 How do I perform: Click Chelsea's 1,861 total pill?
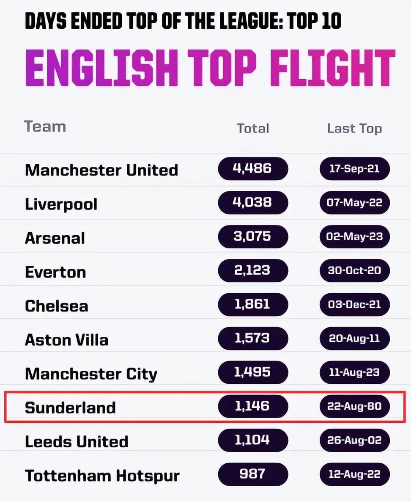pyautogui.click(x=253, y=304)
